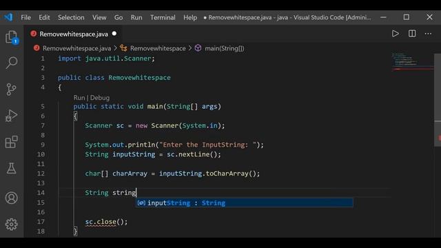Open the Source Control view

[12, 90]
